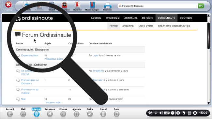Open the settings tools icon in tray
Screen dimensions: 212x119
click(150, 113)
